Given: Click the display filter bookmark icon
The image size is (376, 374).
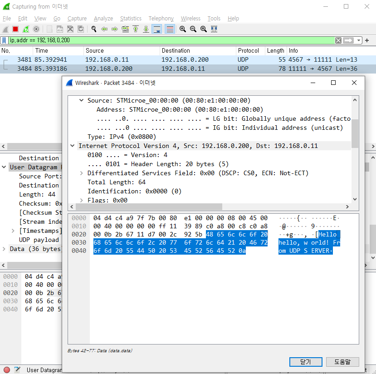Looking at the screenshot, I should (x=4, y=40).
